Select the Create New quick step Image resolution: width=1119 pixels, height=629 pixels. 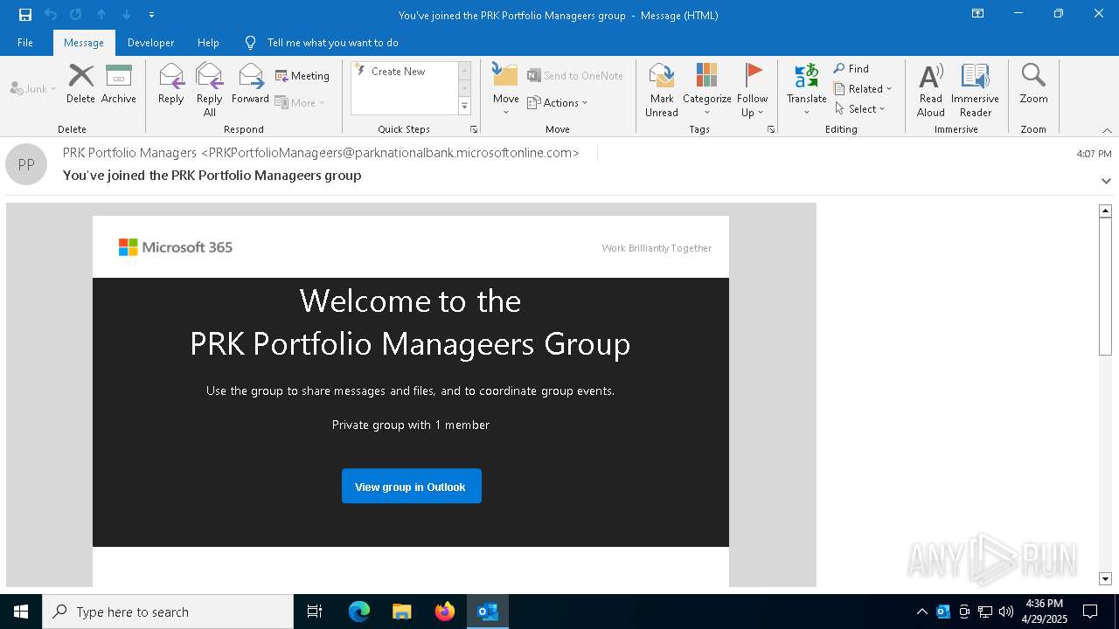398,72
